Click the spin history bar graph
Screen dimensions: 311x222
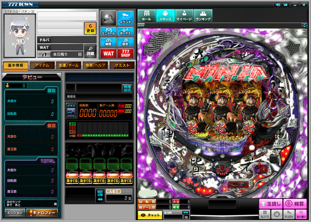click(x=99, y=129)
